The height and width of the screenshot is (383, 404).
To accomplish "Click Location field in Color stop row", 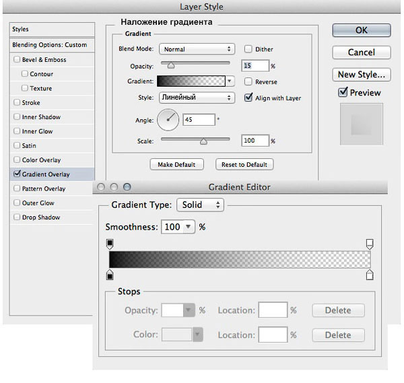I will click(x=273, y=335).
